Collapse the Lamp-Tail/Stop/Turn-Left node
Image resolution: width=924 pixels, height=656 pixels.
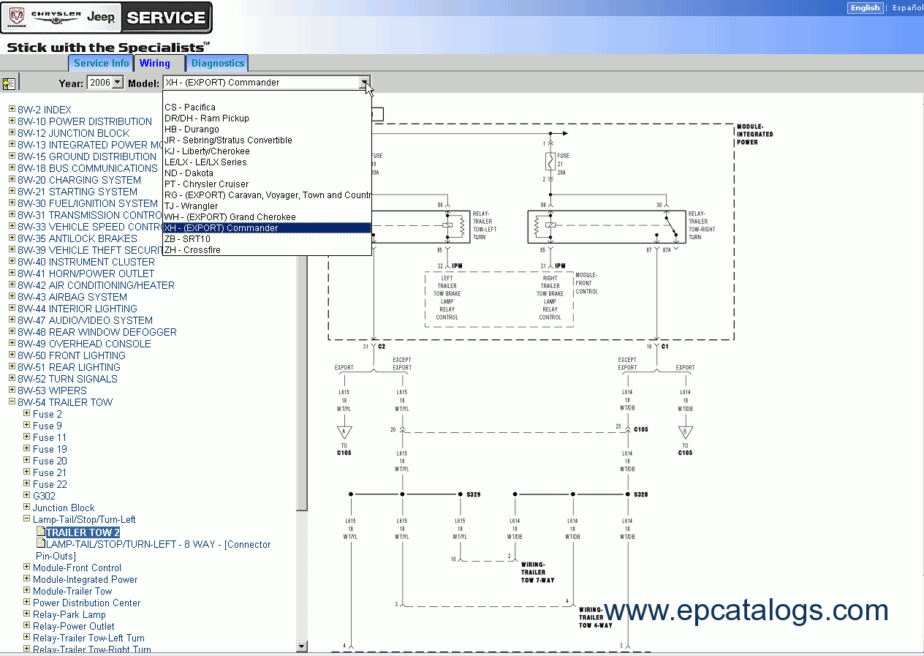click(x=26, y=519)
